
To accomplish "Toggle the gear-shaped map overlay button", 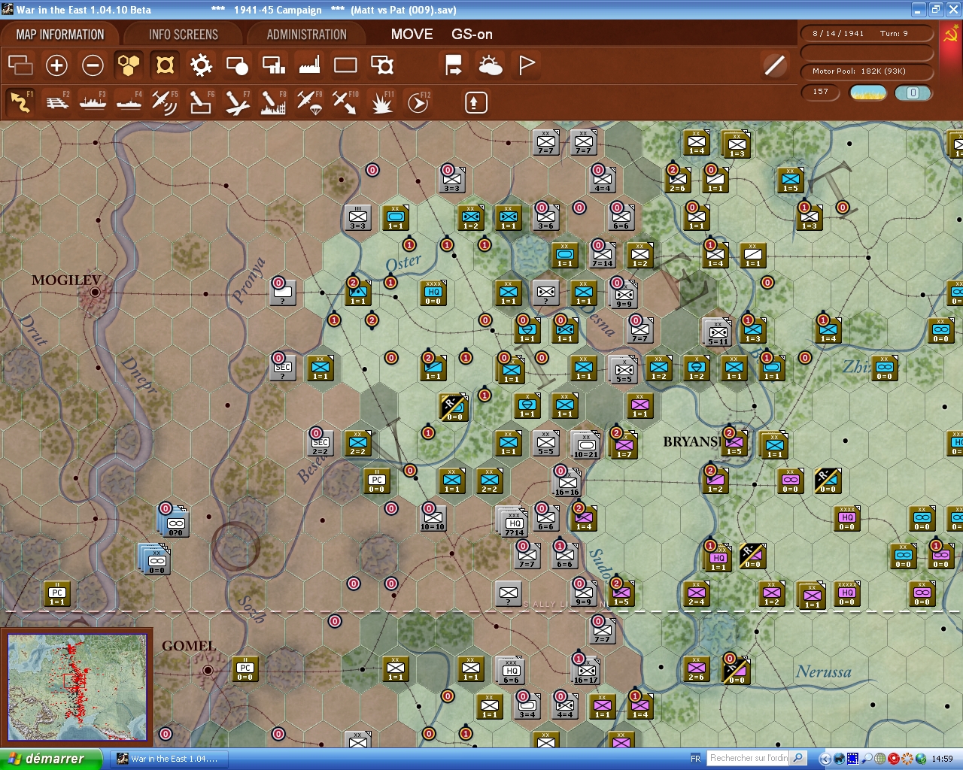I will [x=201, y=65].
